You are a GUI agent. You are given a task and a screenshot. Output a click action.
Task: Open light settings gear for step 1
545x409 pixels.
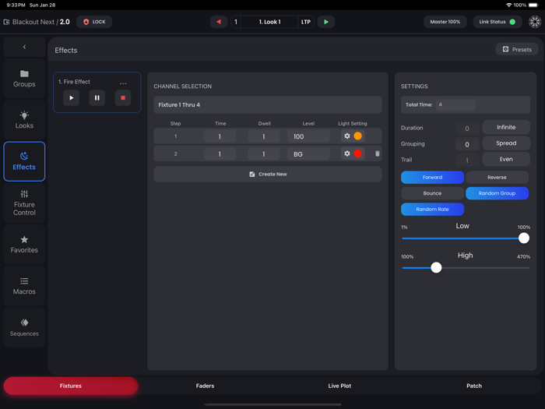point(347,136)
